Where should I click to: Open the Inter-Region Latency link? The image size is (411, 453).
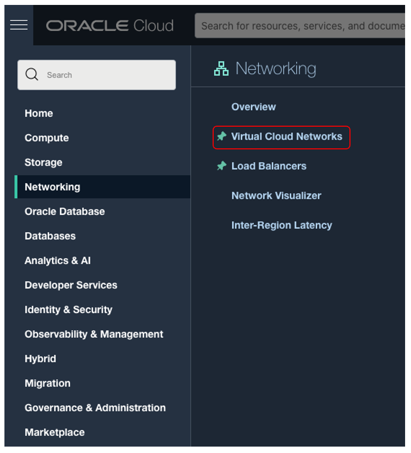click(x=282, y=225)
